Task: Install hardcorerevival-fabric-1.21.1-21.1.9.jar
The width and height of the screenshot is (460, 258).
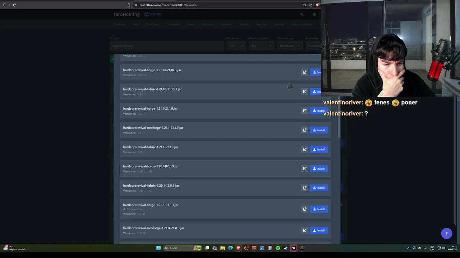Action: point(319,149)
